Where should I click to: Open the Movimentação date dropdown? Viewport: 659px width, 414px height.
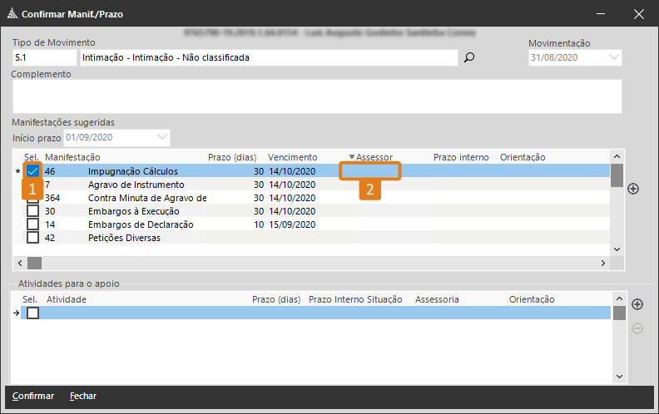[614, 57]
